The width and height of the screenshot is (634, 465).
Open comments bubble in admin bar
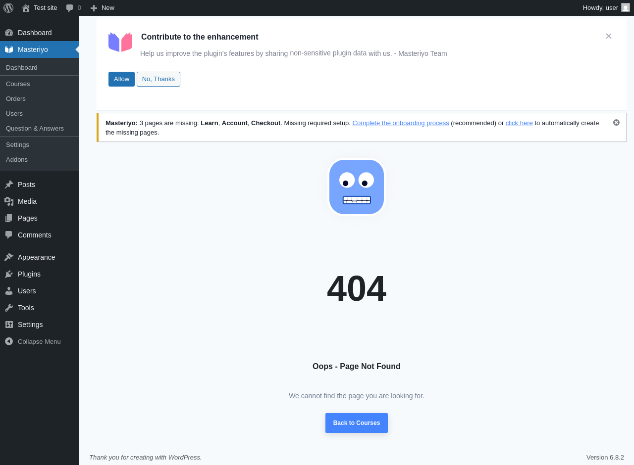(73, 8)
